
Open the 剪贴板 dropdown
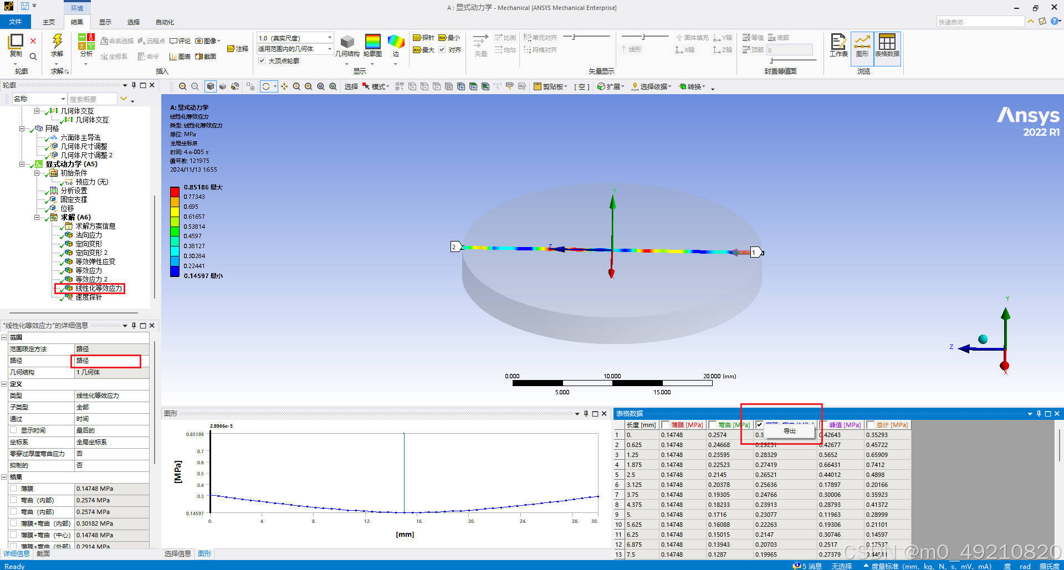point(550,86)
